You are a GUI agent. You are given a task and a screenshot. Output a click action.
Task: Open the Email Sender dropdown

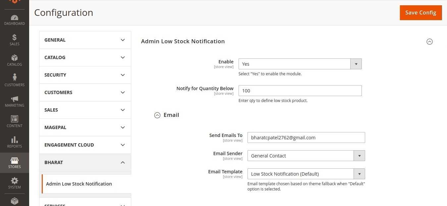(306, 156)
